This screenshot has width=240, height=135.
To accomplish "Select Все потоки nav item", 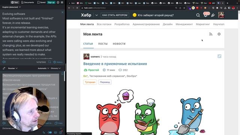I will coord(104,24).
